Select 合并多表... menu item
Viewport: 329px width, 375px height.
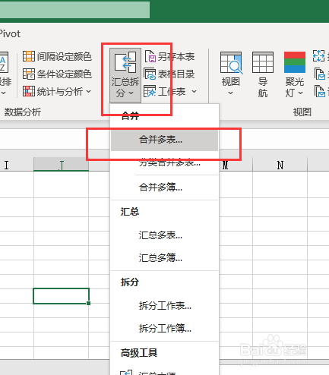(164, 140)
